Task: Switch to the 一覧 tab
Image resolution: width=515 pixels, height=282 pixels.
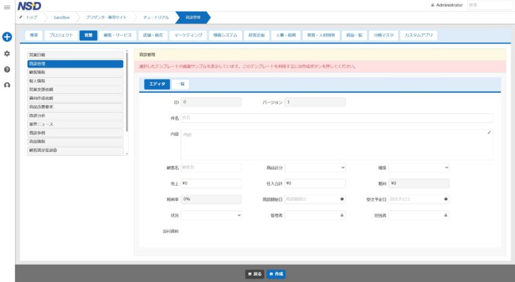Action: pyautogui.click(x=180, y=84)
